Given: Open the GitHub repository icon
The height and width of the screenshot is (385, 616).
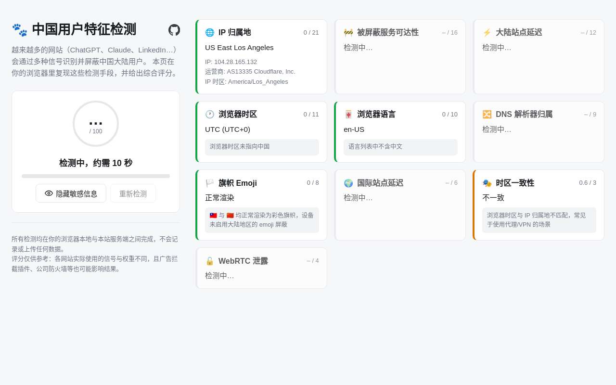Looking at the screenshot, I should (174, 30).
